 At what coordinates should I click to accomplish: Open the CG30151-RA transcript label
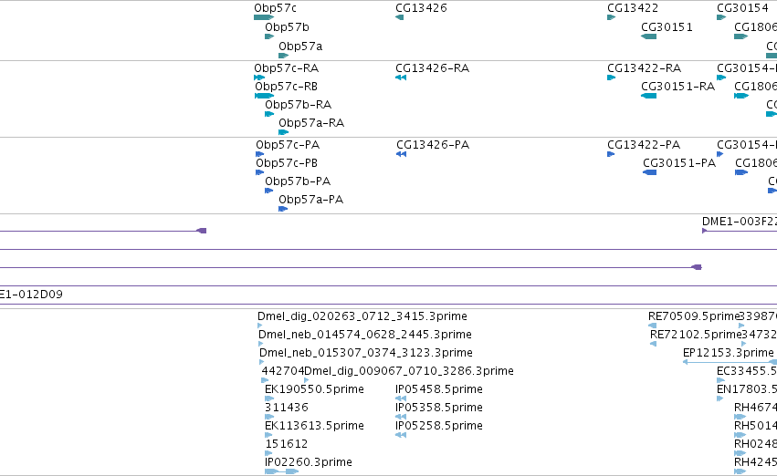[x=677, y=87]
